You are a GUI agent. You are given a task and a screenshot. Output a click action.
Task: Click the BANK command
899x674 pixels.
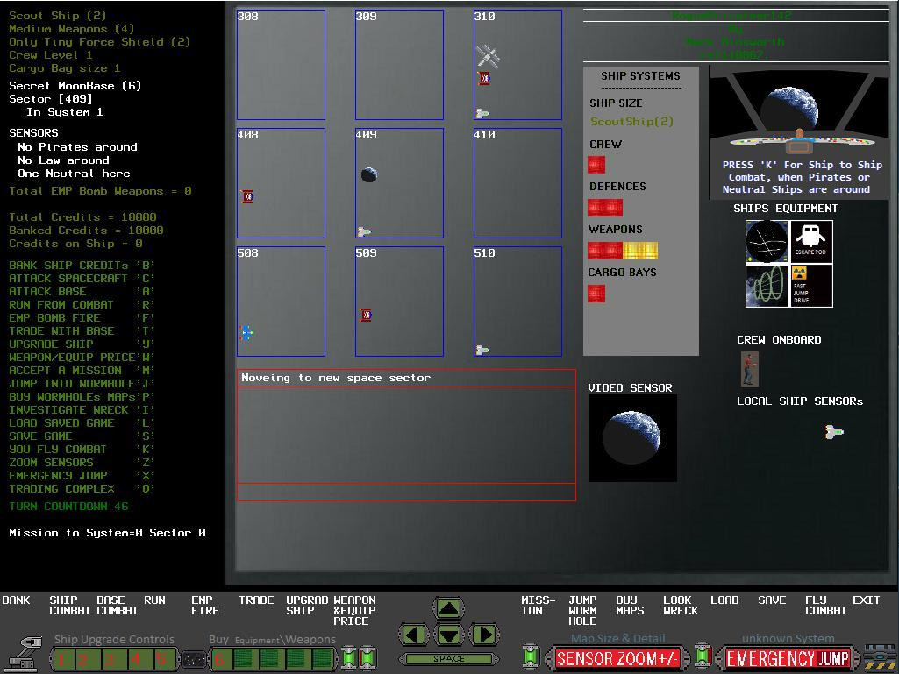point(16,600)
